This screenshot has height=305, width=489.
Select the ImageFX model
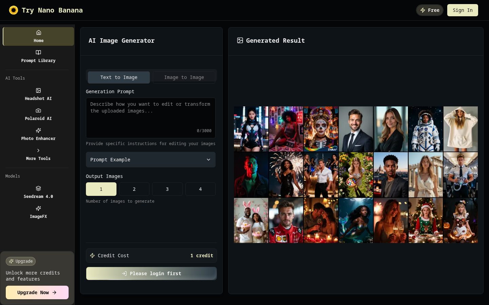point(38,212)
